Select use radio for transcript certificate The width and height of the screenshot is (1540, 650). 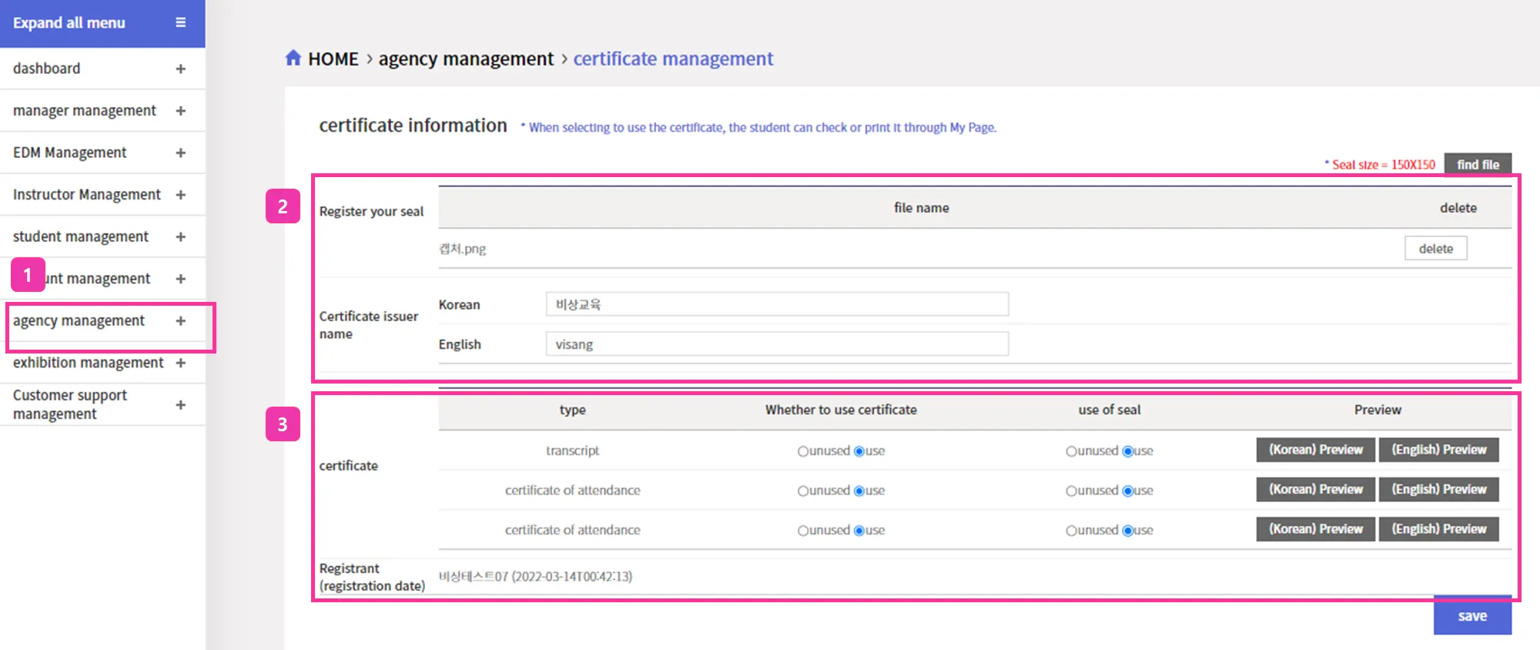point(859,451)
